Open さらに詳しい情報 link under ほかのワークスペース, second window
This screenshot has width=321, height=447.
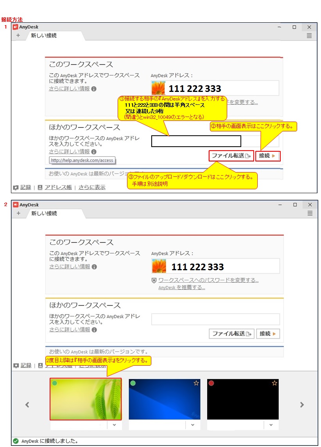pos(70,330)
